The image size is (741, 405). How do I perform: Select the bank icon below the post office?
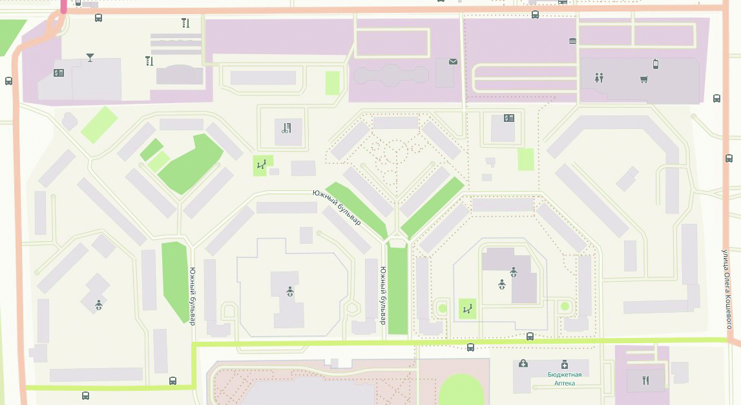509,118
